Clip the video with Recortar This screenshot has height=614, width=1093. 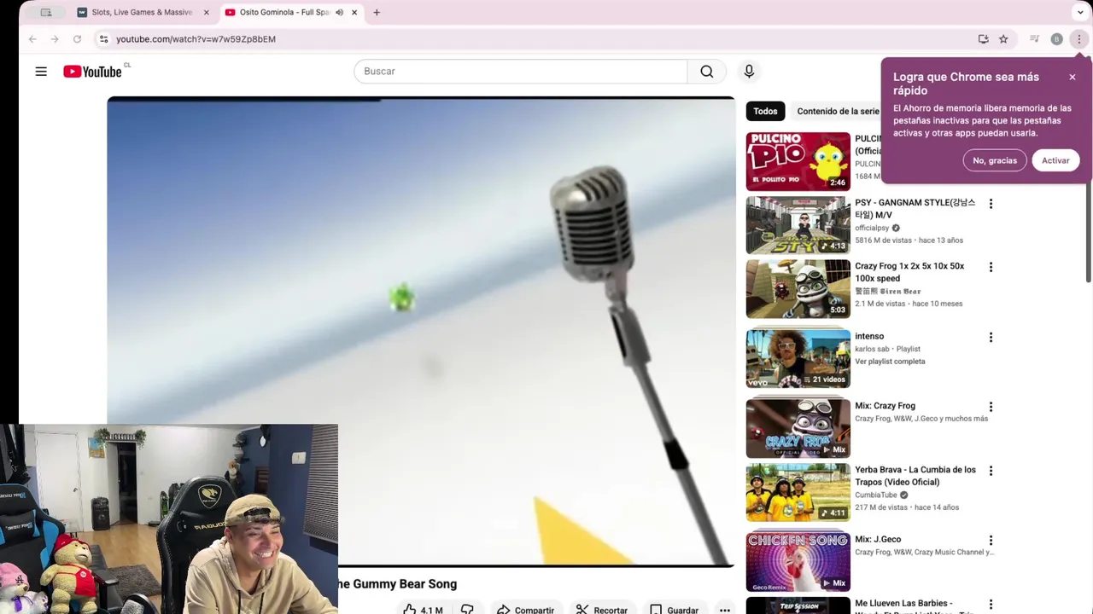point(601,610)
